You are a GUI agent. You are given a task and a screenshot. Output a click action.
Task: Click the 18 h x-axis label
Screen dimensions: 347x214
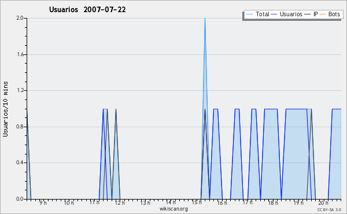[273, 202]
